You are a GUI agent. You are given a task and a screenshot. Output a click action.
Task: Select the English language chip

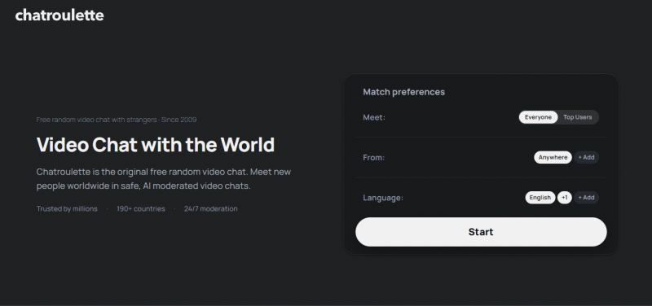pyautogui.click(x=540, y=198)
